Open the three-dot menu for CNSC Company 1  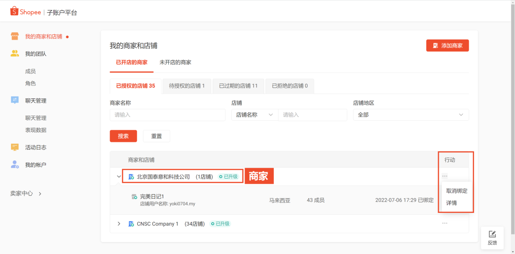pyautogui.click(x=444, y=223)
